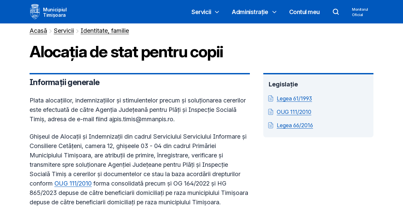This screenshot has height=211, width=403.
Task: Open the Identitate, familie breadcrumb link
Action: 105,31
